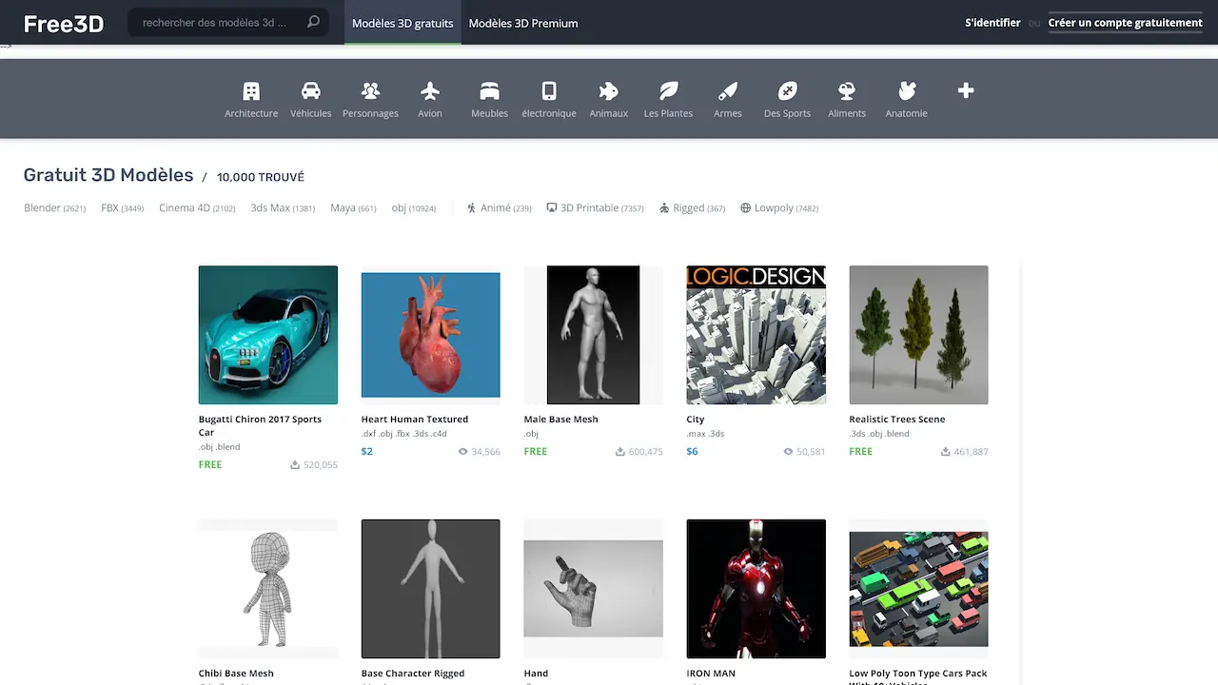Image resolution: width=1218 pixels, height=685 pixels.
Task: Click FREE label under Bugatti Chiron
Action: click(210, 464)
